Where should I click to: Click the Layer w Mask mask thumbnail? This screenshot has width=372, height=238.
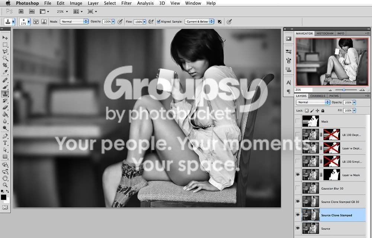click(x=332, y=175)
